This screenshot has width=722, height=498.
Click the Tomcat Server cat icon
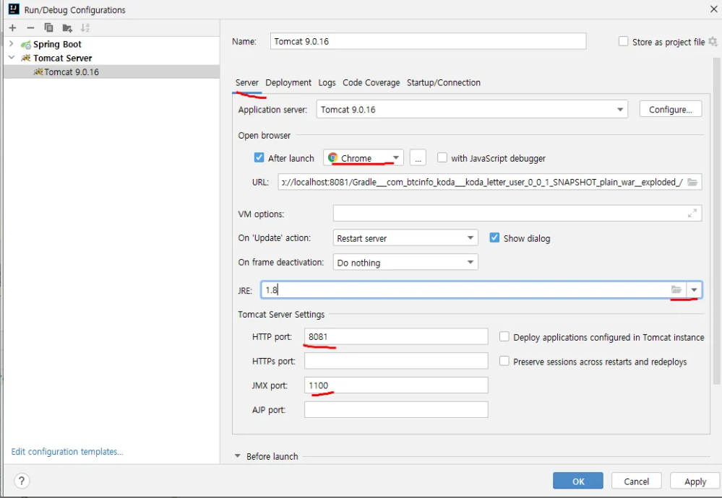point(26,58)
